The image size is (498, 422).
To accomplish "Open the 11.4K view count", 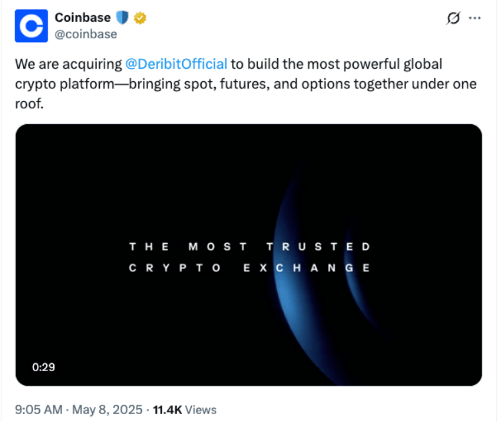I will pyautogui.click(x=167, y=409).
